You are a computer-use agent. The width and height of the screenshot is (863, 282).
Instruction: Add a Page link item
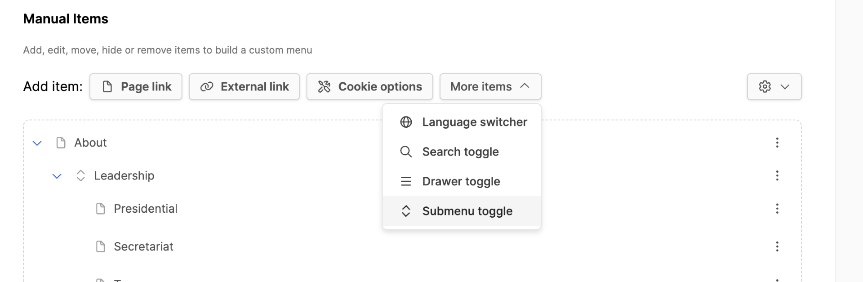(x=136, y=86)
